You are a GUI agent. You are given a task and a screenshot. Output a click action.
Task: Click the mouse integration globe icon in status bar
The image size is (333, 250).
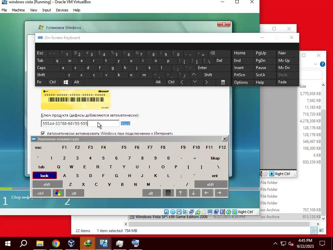click(x=229, y=212)
